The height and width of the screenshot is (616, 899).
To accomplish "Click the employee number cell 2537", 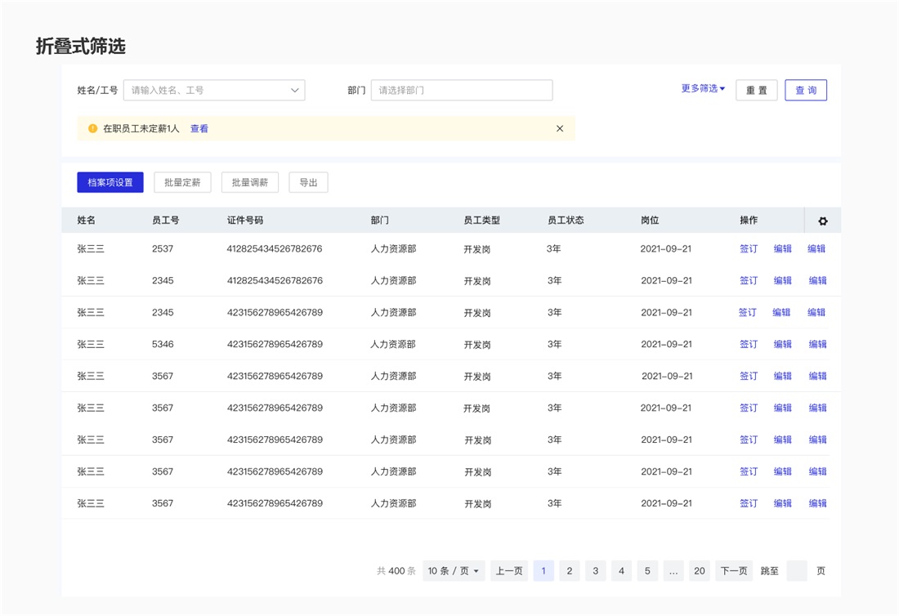I will (163, 248).
